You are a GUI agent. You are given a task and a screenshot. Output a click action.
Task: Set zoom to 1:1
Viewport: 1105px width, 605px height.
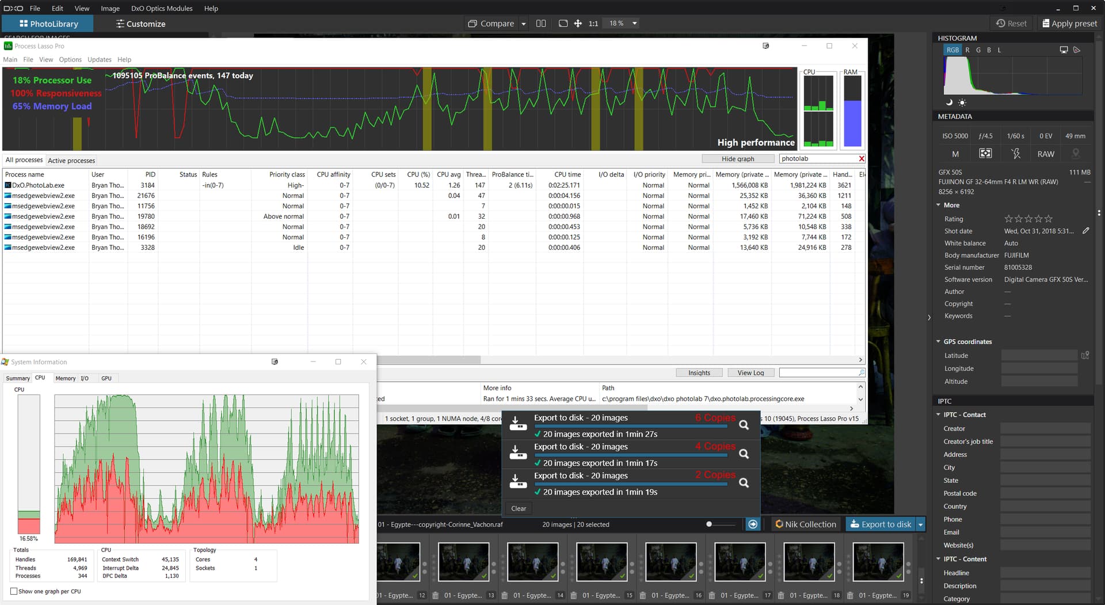593,24
